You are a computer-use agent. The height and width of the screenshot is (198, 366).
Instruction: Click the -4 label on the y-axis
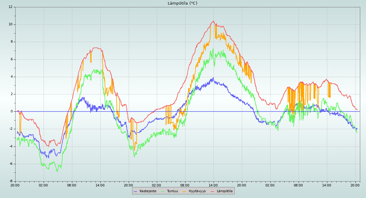[11, 146]
